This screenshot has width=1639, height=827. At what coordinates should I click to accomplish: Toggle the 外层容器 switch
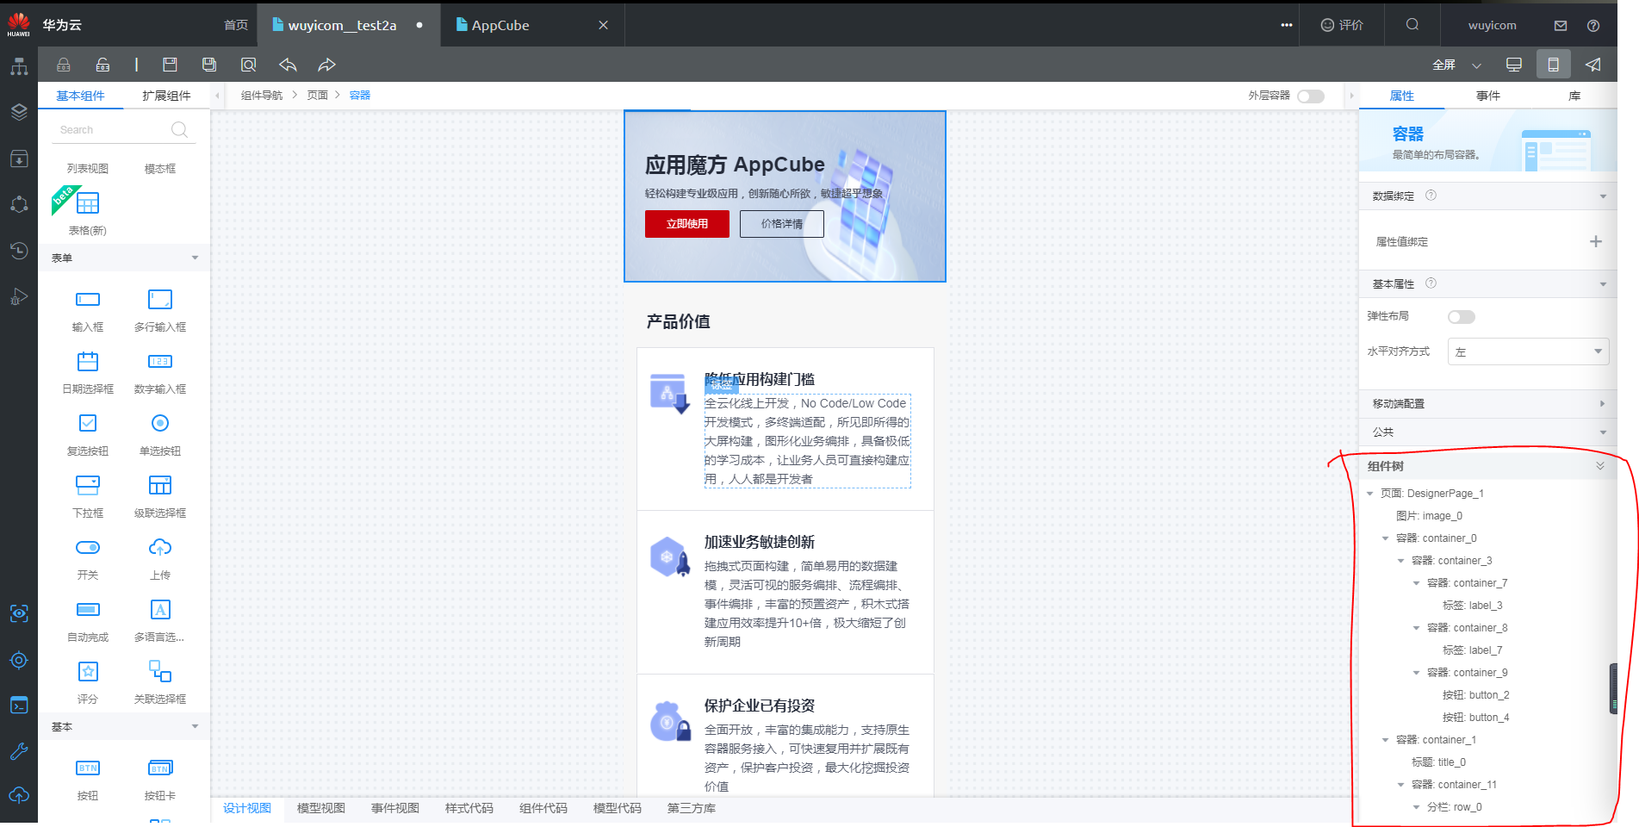(x=1311, y=96)
